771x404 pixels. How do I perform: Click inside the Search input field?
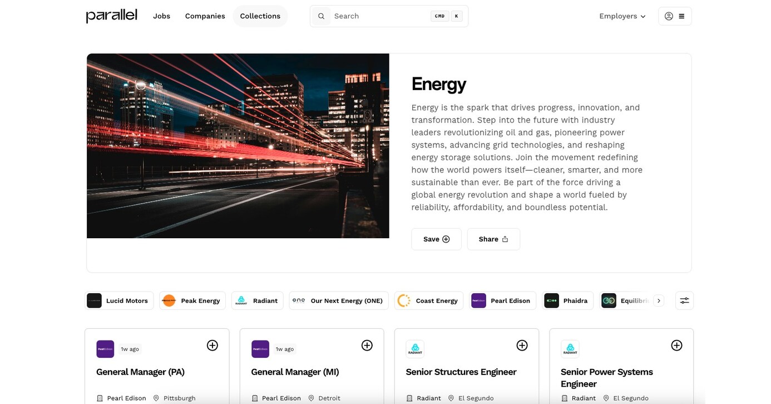[367, 16]
